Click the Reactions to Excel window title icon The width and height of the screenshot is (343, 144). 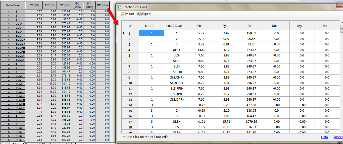point(119,7)
